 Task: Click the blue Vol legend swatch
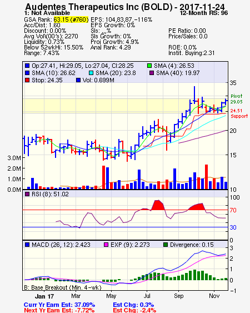pos(78,80)
